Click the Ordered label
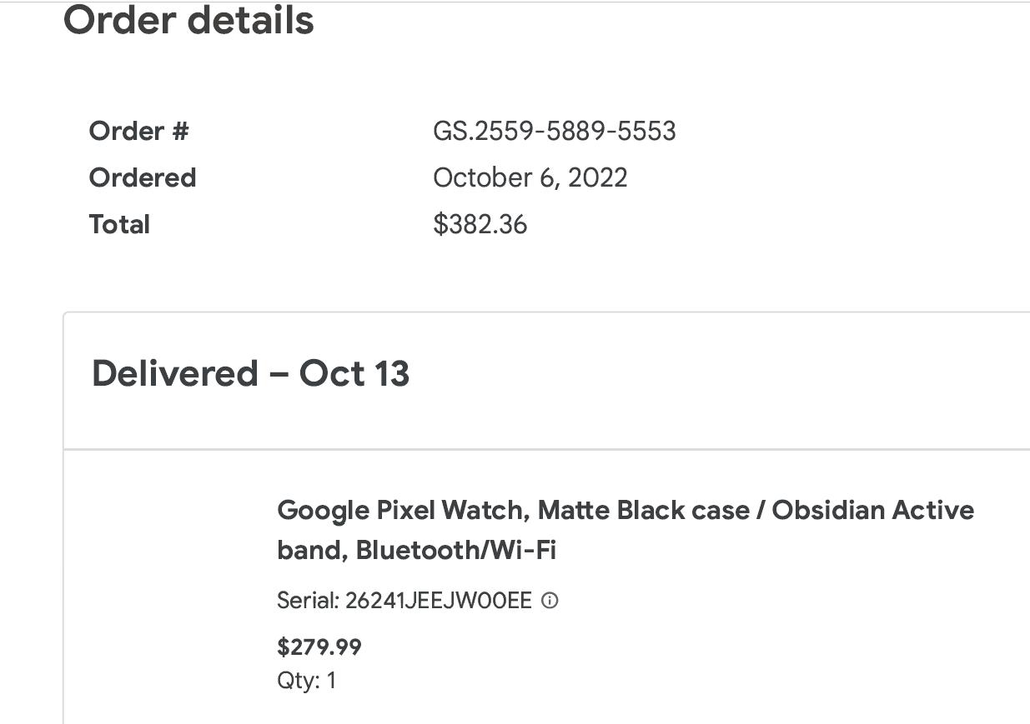 coord(143,177)
